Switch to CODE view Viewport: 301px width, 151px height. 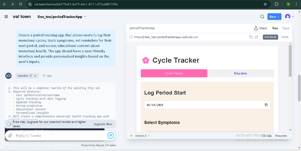tap(285, 37)
